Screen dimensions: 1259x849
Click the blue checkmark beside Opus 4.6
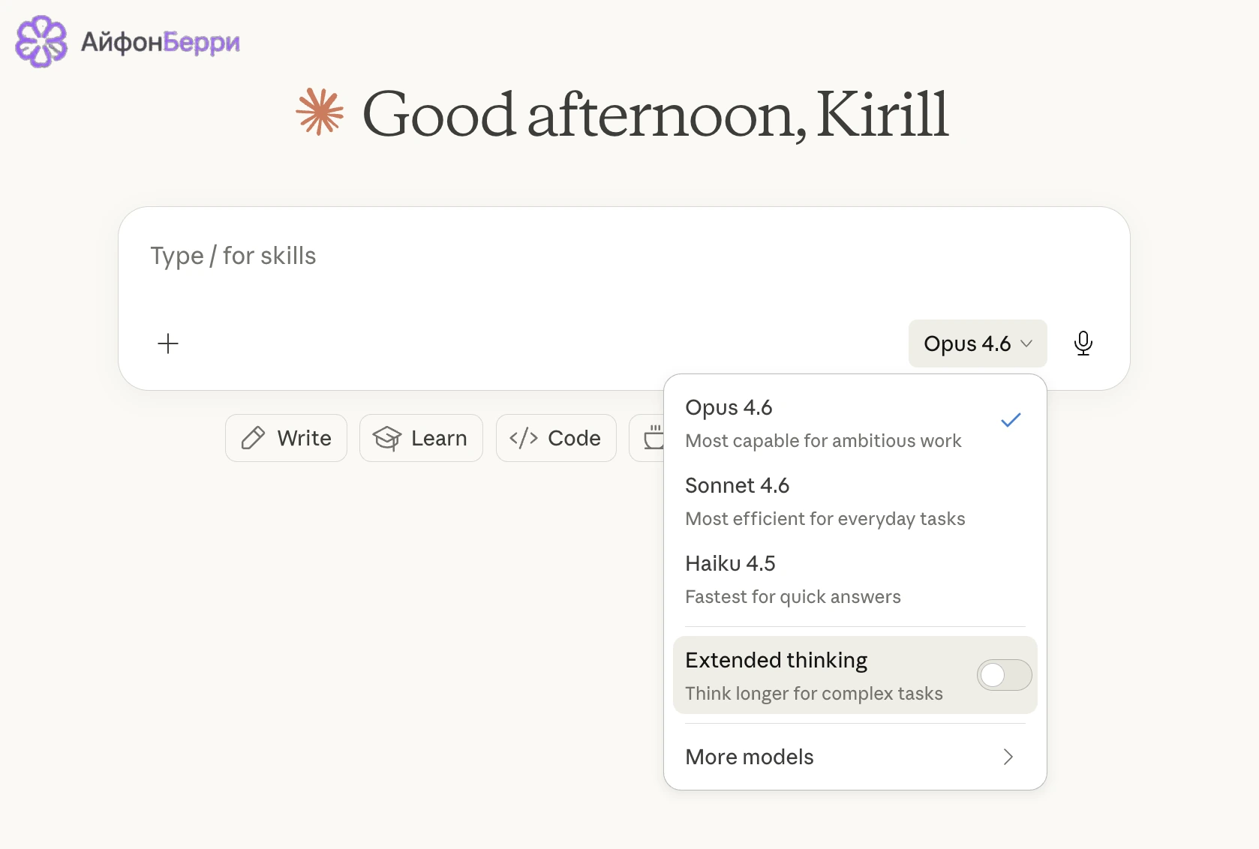(1011, 420)
